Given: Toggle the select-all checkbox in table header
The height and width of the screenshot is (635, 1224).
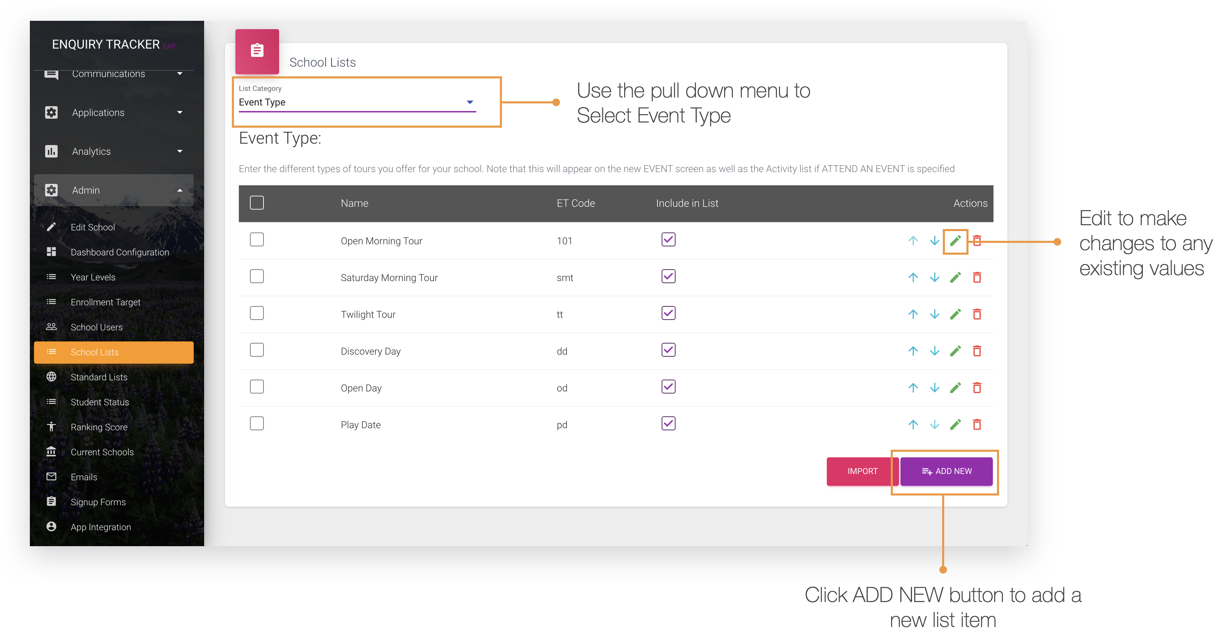Looking at the screenshot, I should pyautogui.click(x=257, y=203).
